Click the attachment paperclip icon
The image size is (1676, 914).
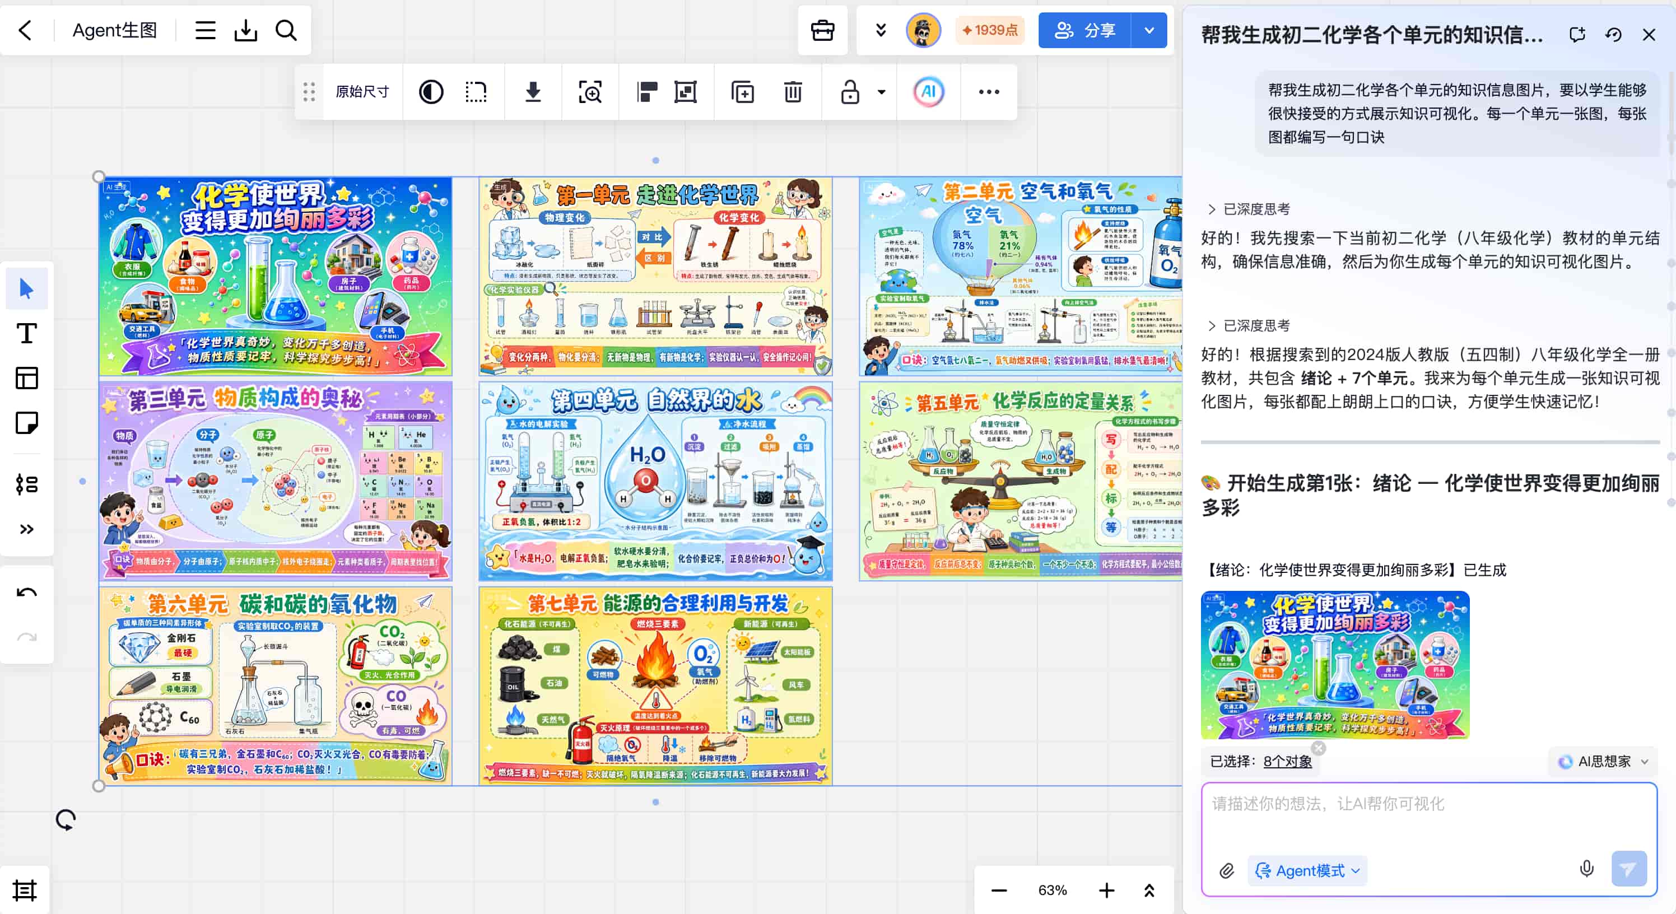pyautogui.click(x=1226, y=870)
